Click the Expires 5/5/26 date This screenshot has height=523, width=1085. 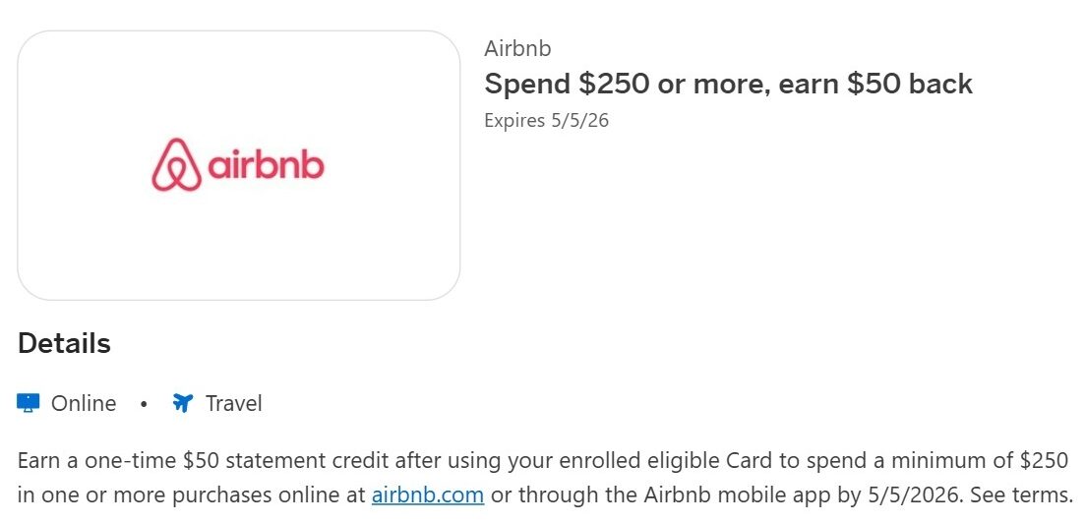547,121
